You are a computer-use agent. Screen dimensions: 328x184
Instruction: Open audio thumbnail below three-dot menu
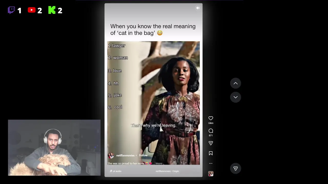coord(211,174)
